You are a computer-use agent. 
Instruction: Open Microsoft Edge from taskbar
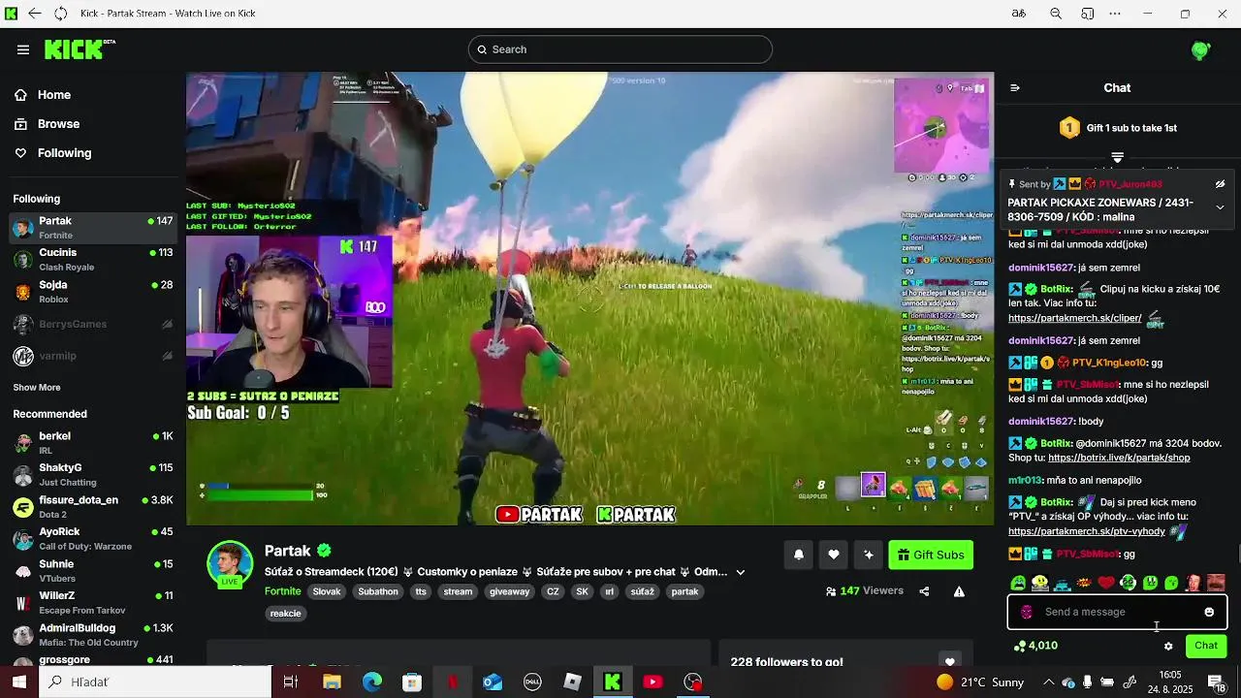372,682
